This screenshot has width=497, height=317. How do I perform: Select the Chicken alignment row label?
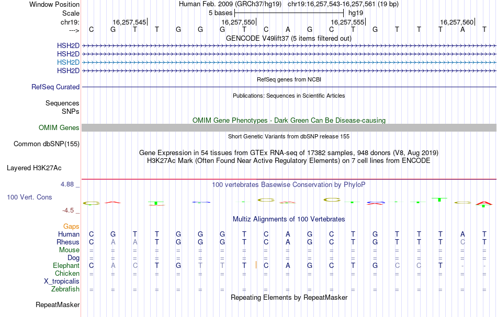(67, 274)
